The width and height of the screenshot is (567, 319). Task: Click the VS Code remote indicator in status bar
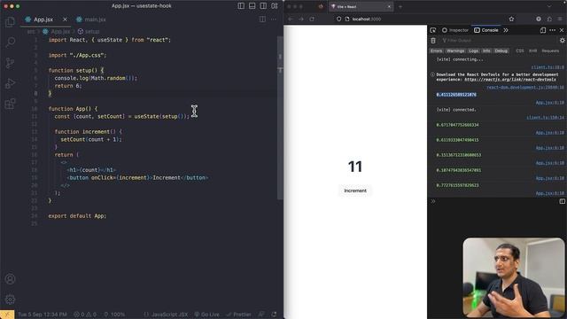point(7,315)
